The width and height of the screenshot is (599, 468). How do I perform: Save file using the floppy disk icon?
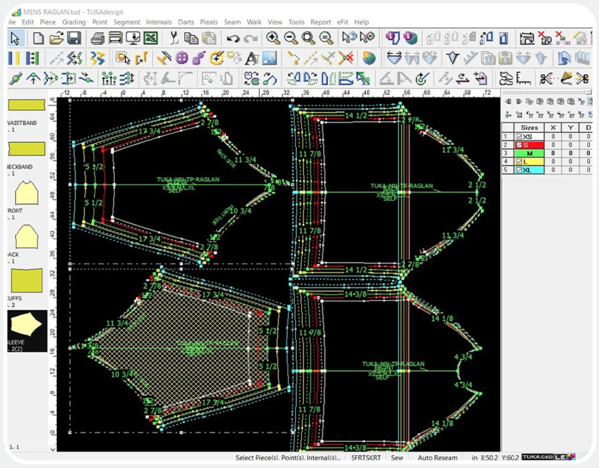(x=74, y=39)
